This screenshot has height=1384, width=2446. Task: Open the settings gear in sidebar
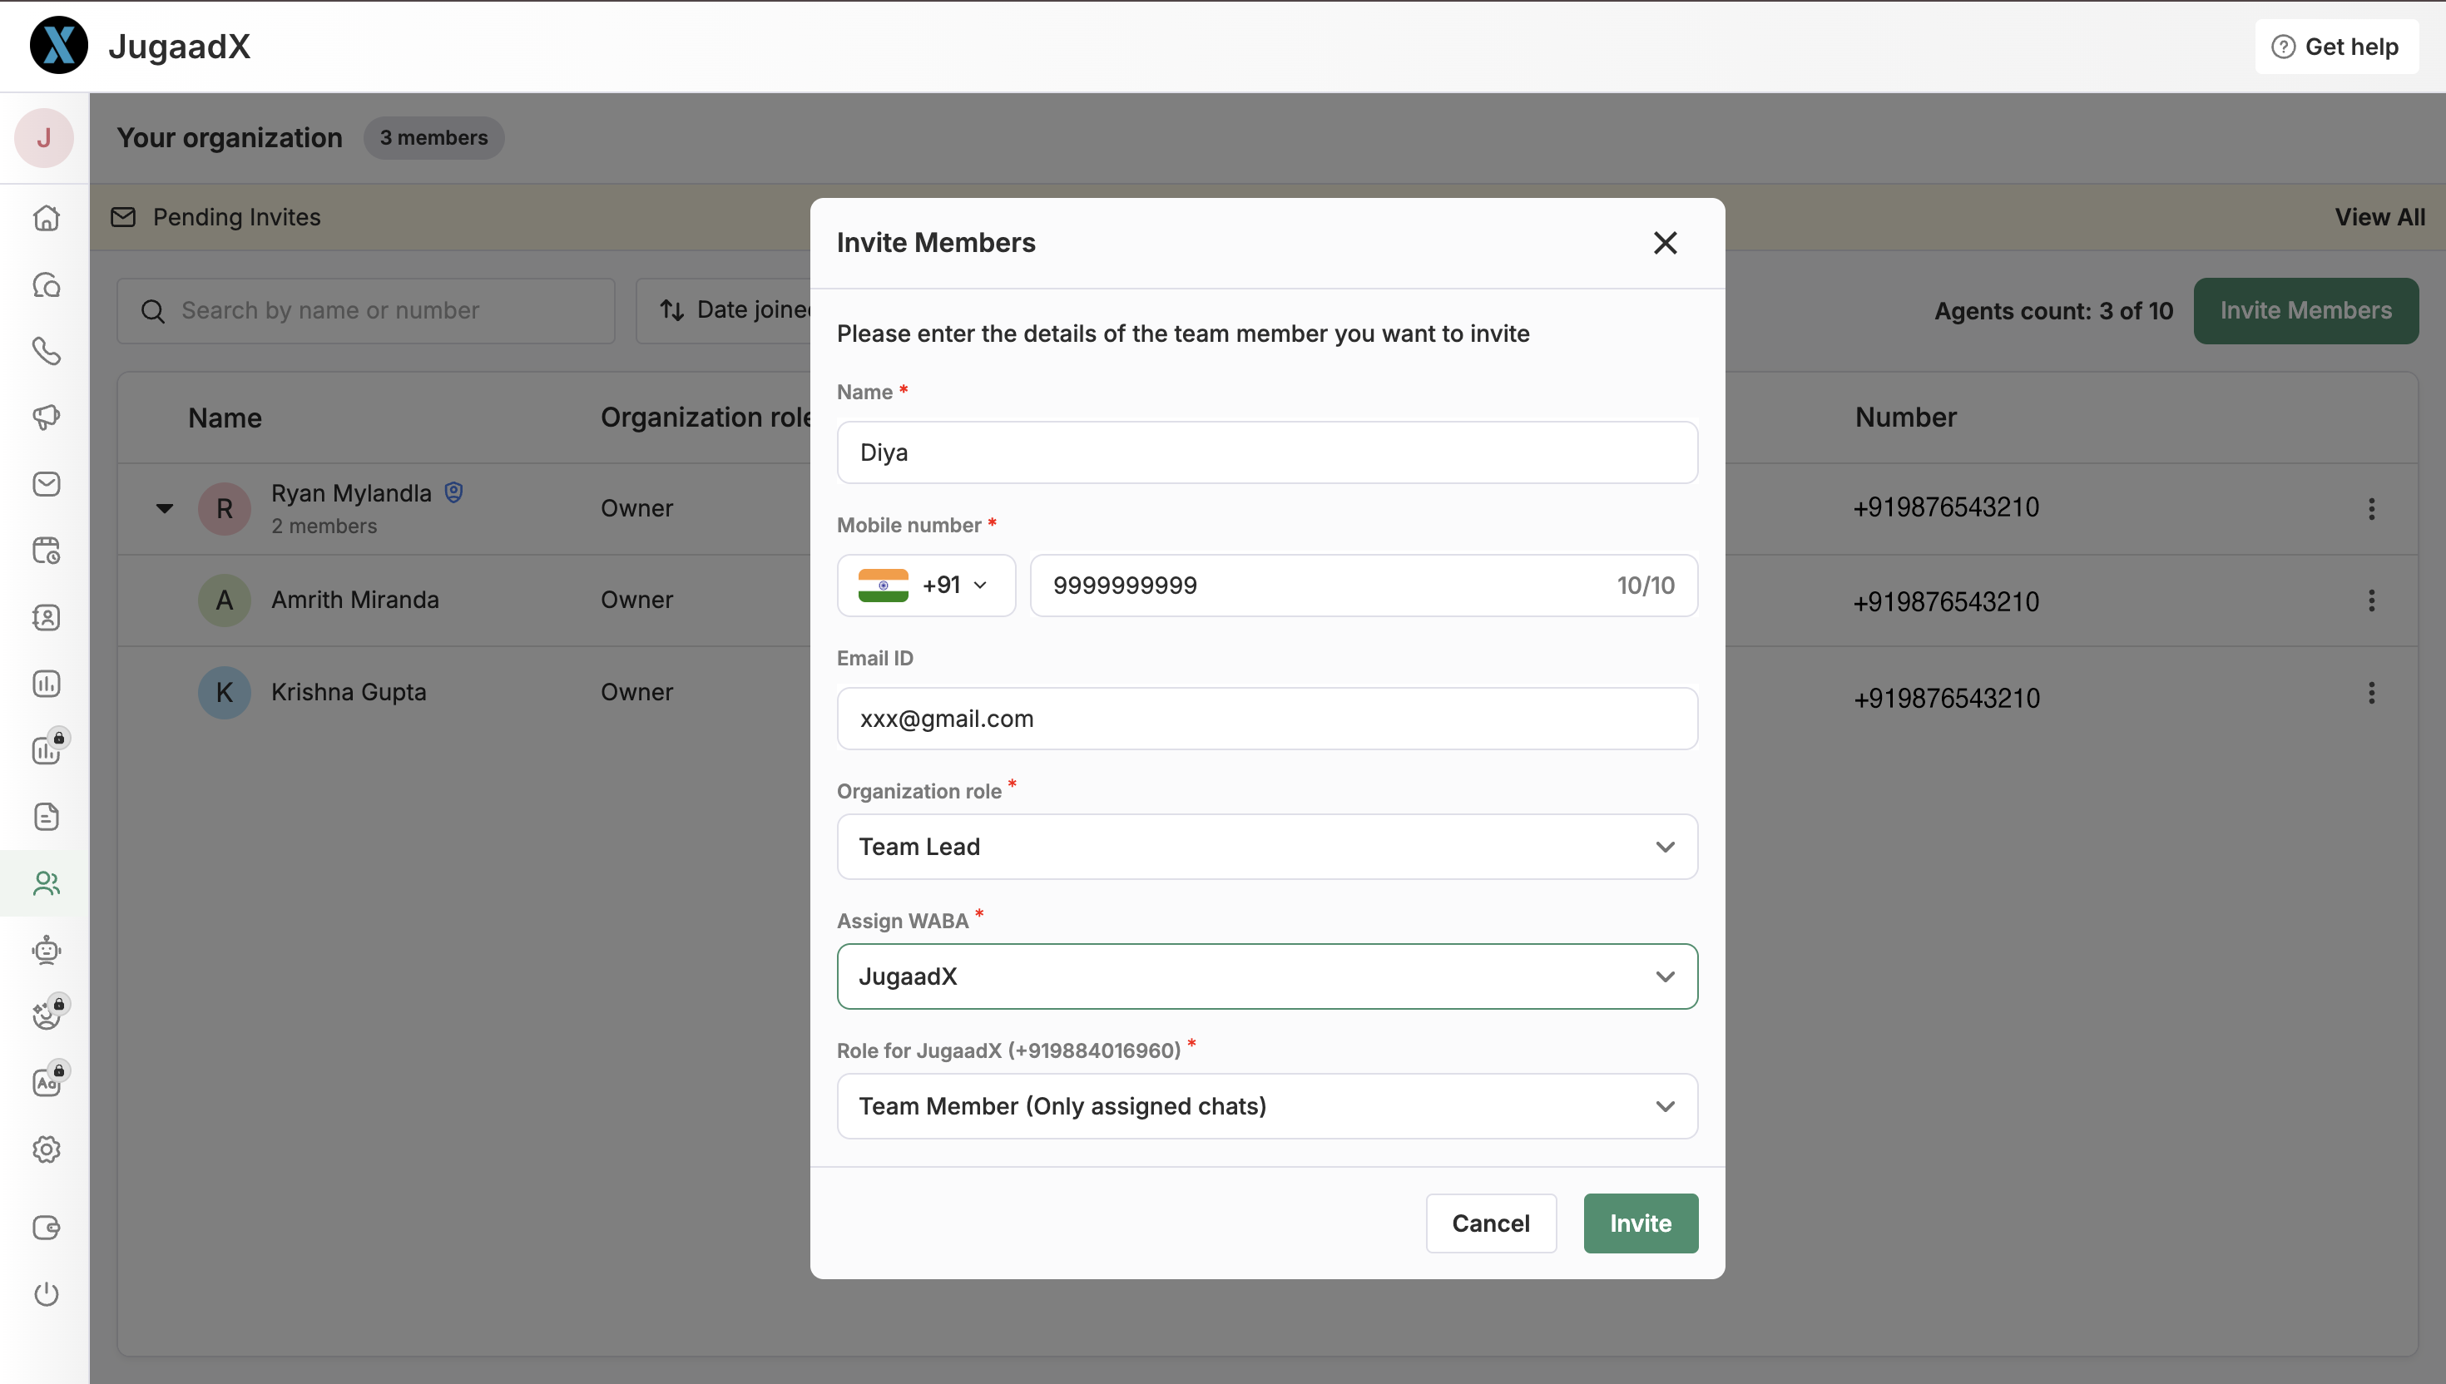pyautogui.click(x=46, y=1149)
